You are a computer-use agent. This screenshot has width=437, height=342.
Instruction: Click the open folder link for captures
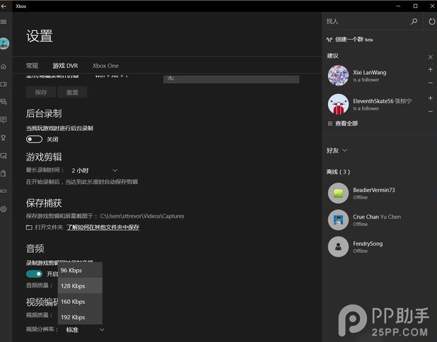(x=45, y=228)
